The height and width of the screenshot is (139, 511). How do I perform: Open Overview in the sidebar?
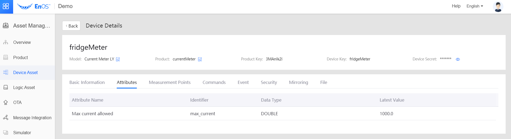pos(22,42)
